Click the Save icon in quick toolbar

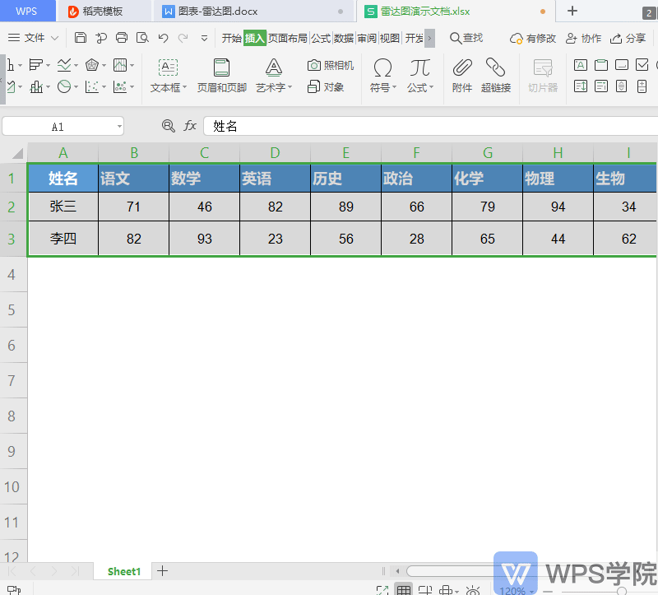click(80, 38)
